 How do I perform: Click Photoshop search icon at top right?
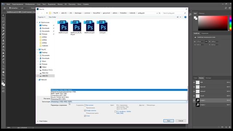(x=226, y=8)
